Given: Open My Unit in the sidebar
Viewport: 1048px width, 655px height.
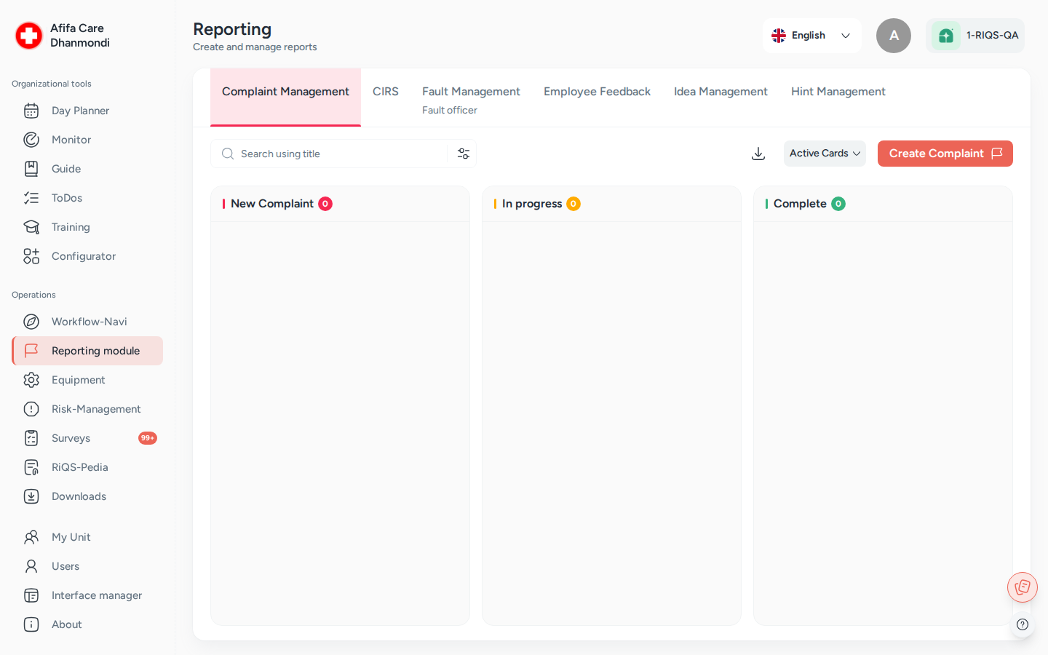Looking at the screenshot, I should click(x=87, y=537).
